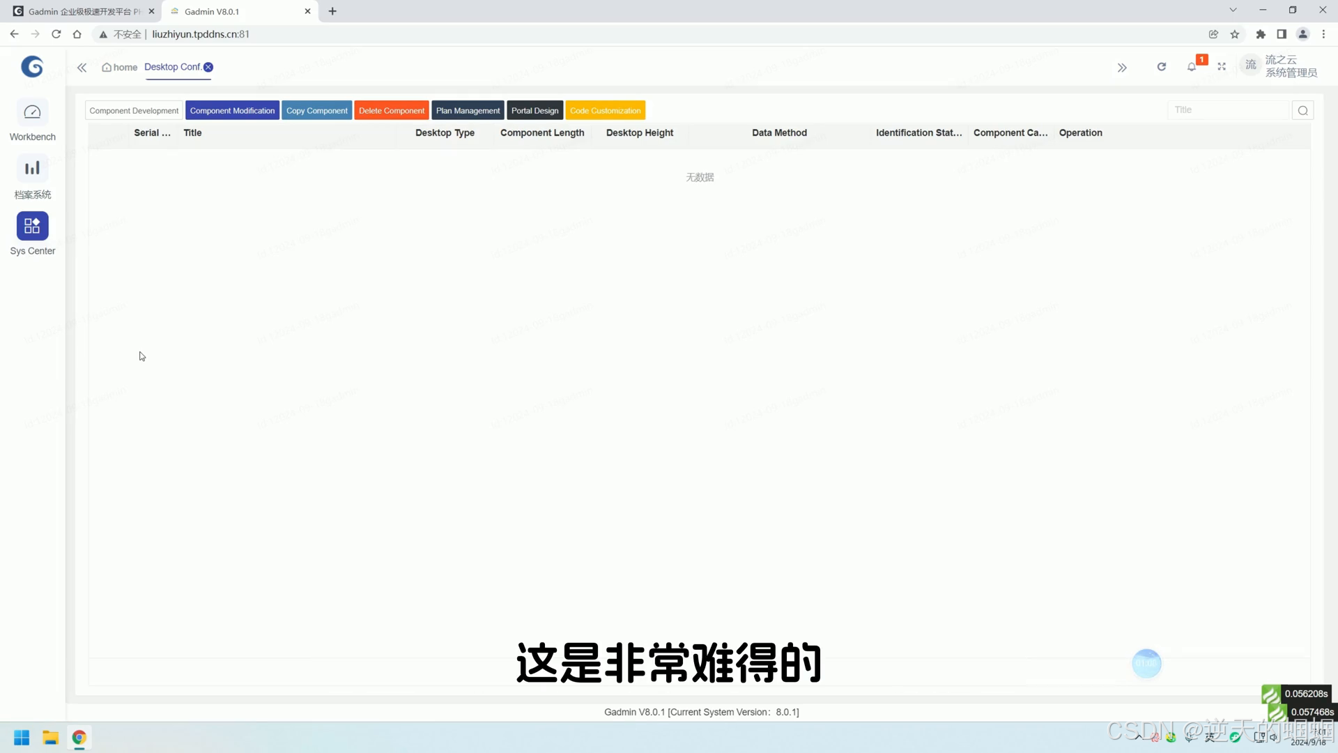Viewport: 1338px width, 753px height.
Task: Click the Component Development button
Action: [x=134, y=111]
